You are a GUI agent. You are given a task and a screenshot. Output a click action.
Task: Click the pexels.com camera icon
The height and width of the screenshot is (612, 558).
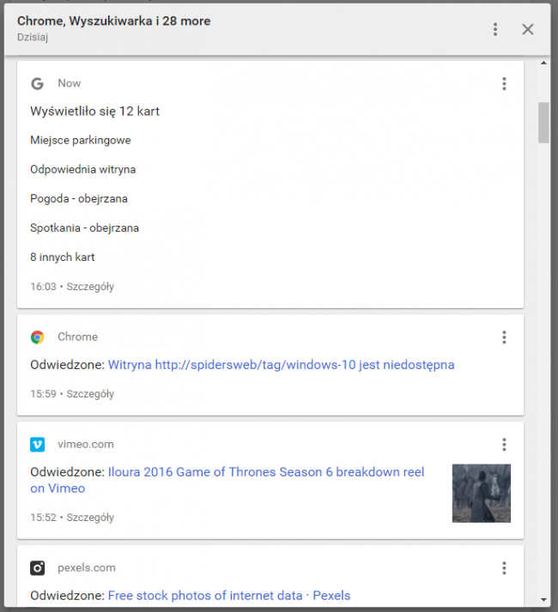(x=38, y=568)
